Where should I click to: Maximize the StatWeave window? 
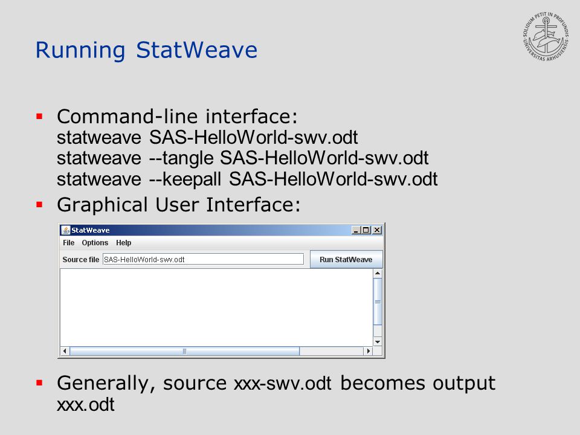coord(366,230)
